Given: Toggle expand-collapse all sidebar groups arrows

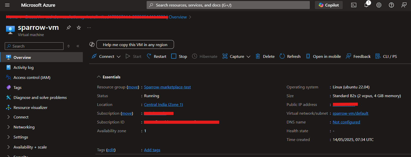Looking at the screenshot, I should tap(69, 46).
